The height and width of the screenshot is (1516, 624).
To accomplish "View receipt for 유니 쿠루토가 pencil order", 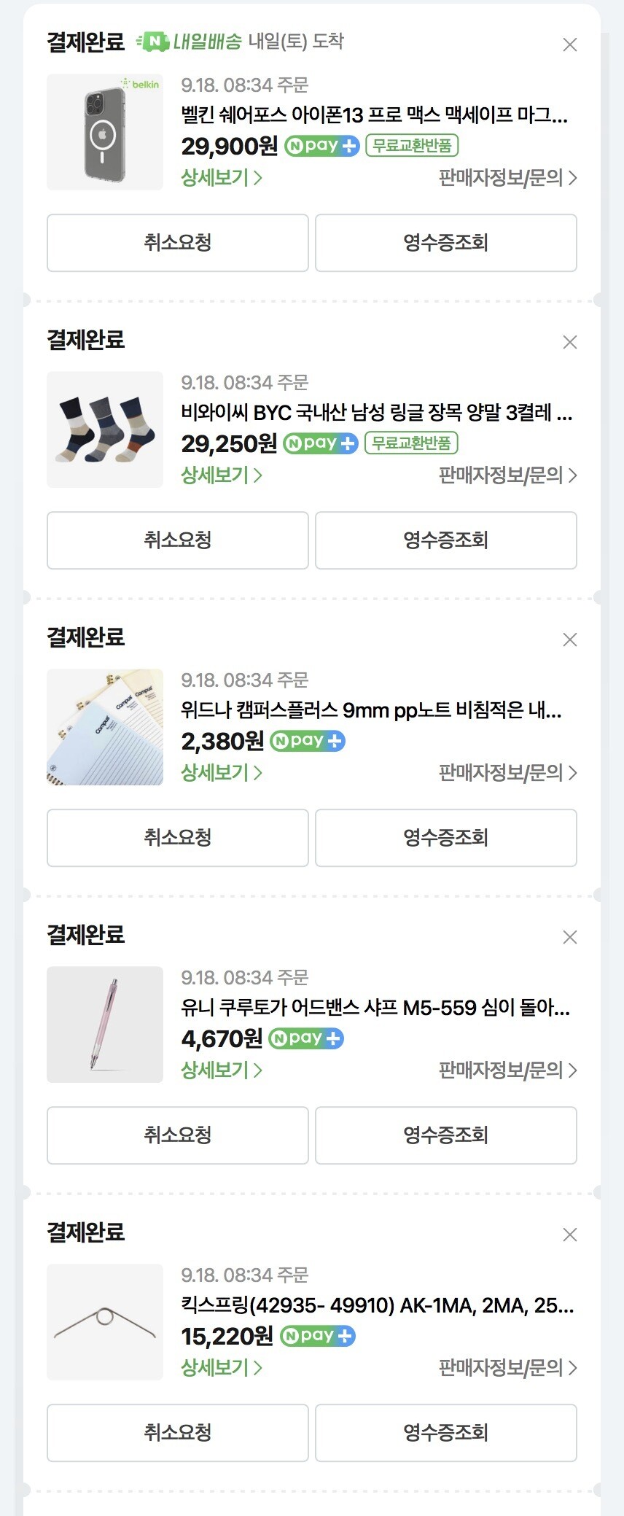I will click(x=446, y=1135).
